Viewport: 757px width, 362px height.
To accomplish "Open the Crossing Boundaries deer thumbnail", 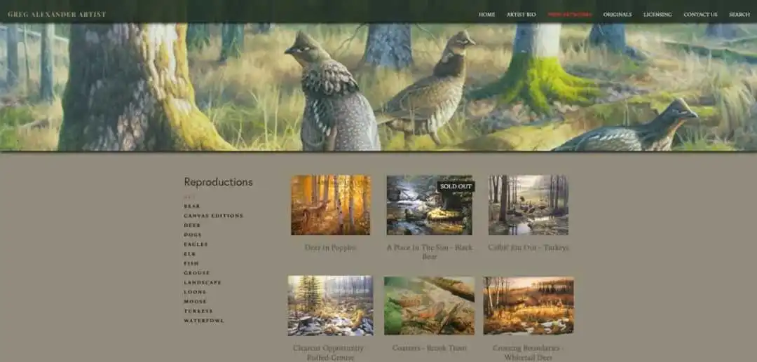I will (x=528, y=305).
